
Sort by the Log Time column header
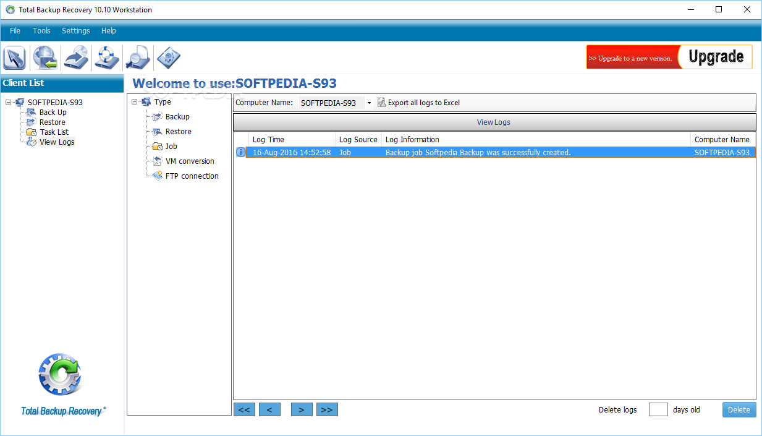point(292,139)
